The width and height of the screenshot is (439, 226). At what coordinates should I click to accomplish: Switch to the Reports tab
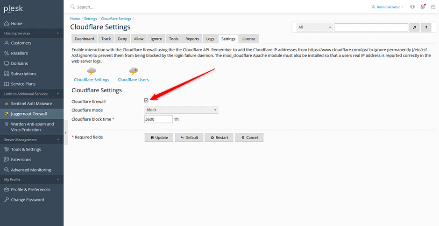point(192,39)
